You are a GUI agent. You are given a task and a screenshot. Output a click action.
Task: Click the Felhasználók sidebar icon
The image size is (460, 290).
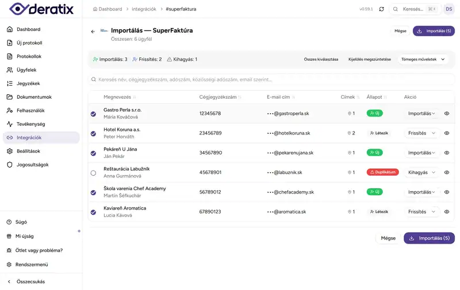click(x=10, y=110)
